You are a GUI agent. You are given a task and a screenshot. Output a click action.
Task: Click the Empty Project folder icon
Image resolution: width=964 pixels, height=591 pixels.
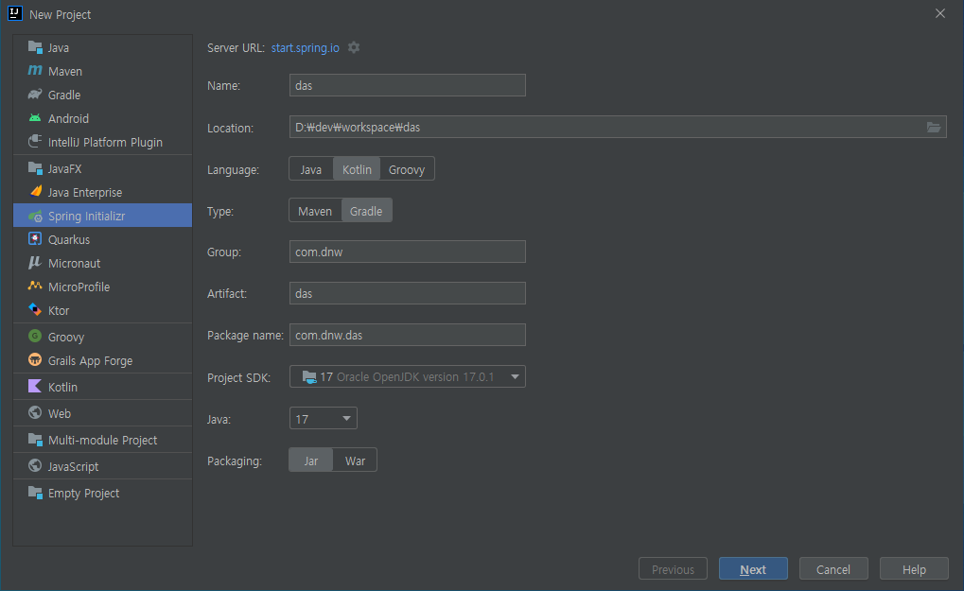click(x=35, y=492)
